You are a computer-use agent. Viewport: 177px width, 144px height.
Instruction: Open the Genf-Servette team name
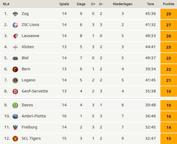(x=35, y=91)
